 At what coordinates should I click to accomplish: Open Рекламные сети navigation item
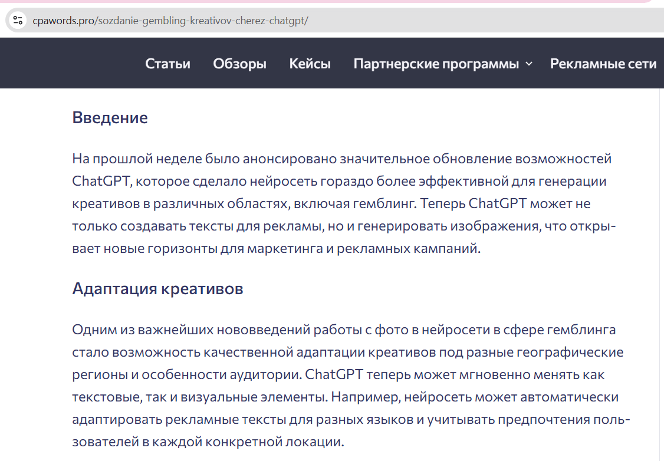[x=603, y=64]
